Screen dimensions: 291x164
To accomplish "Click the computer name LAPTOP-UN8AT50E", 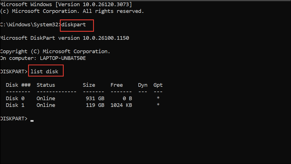I will pos(63,58).
